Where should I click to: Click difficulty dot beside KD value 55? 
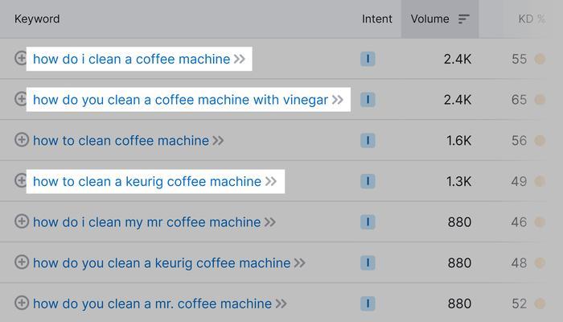point(540,59)
